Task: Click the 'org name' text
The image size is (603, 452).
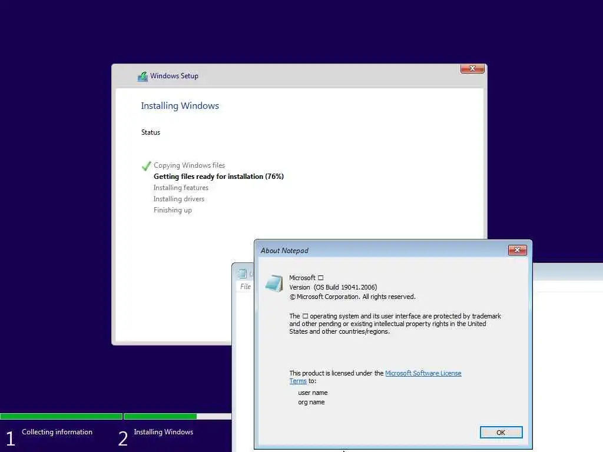Action: (311, 402)
